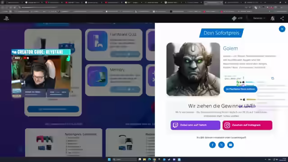This screenshot has height=162, width=288.
Task: Open the account dropdown in the header
Action: click(259, 18)
